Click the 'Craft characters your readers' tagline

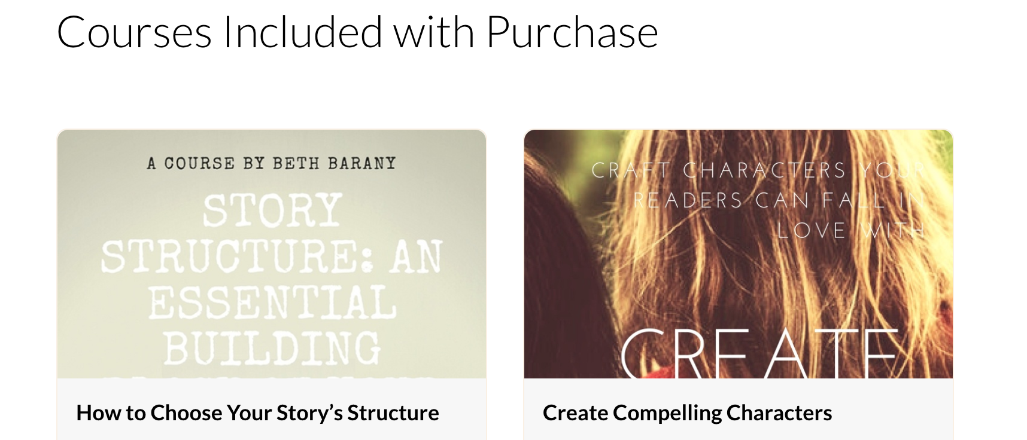tap(758, 200)
